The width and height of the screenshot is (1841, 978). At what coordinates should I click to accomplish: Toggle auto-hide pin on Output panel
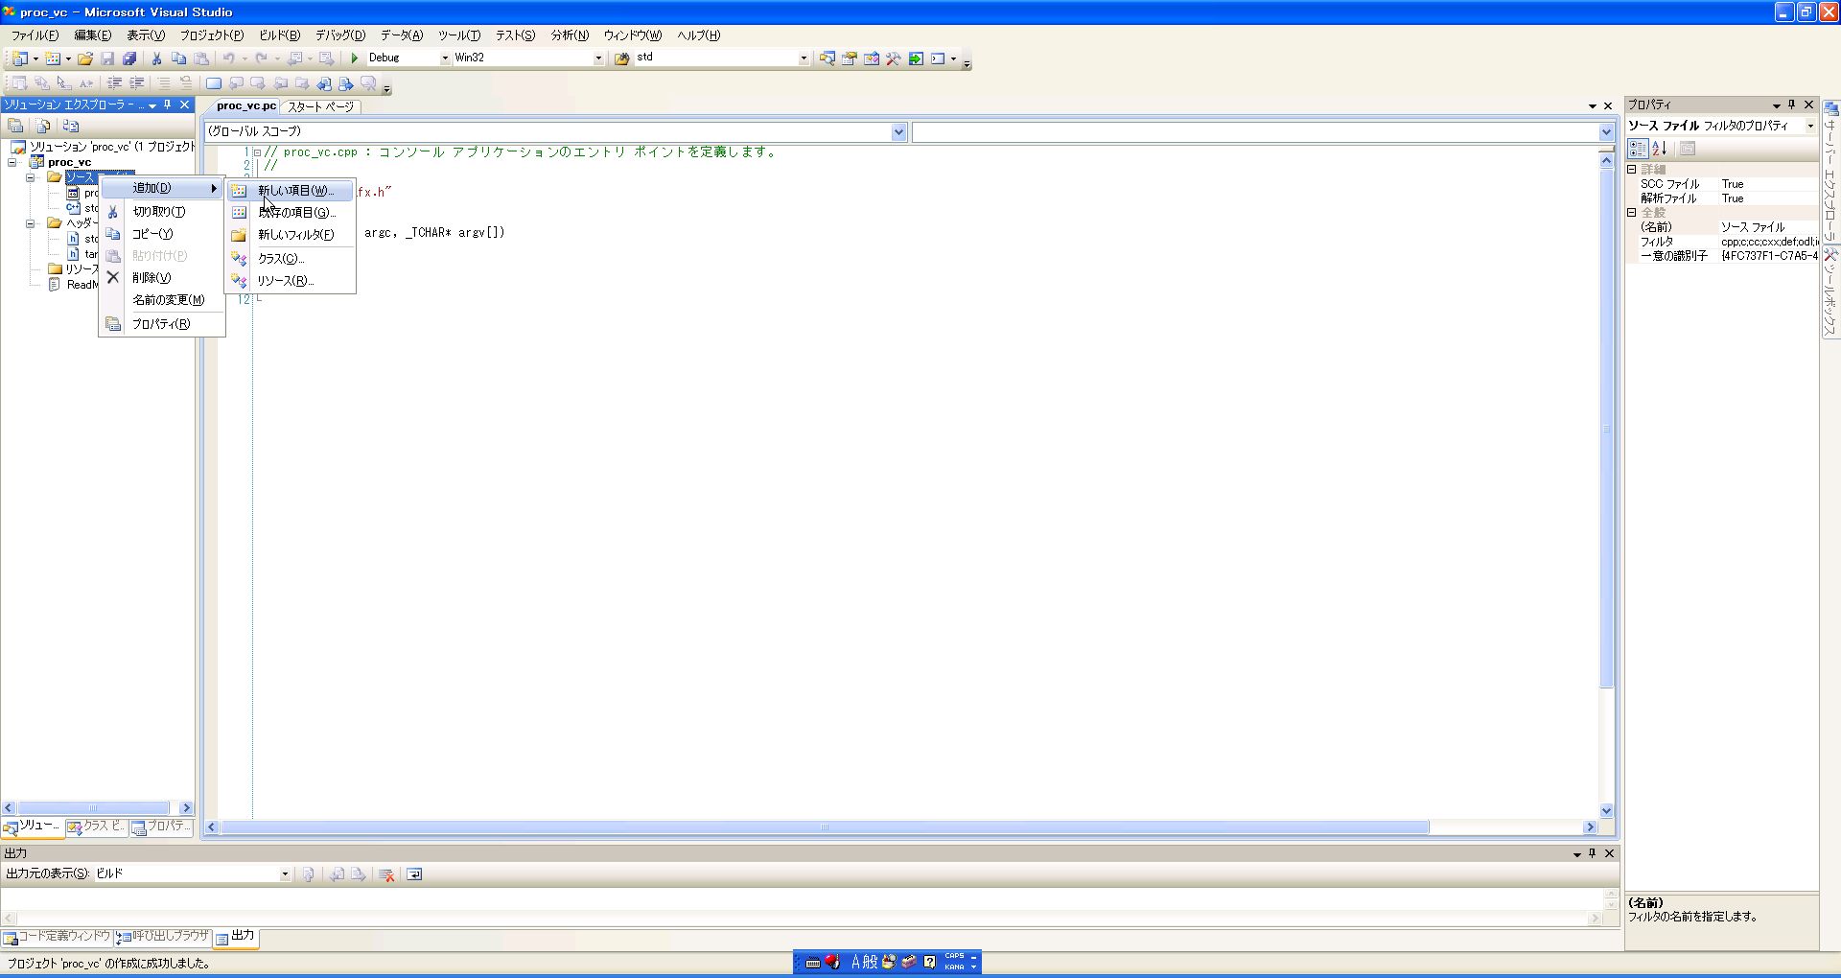pyautogui.click(x=1593, y=853)
